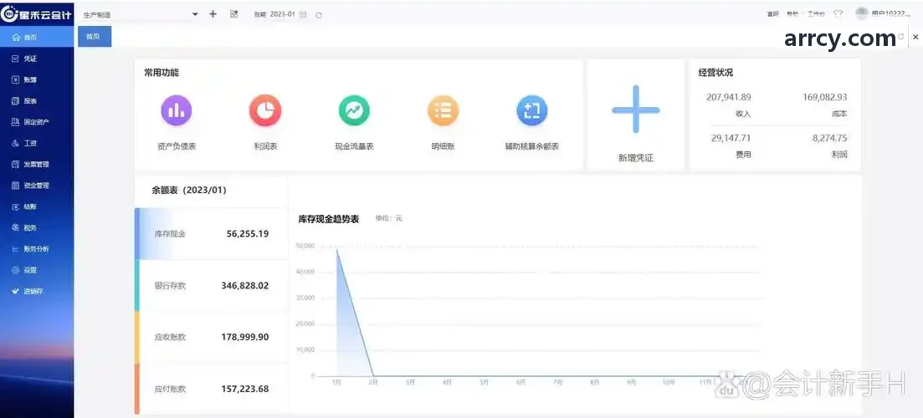The image size is (923, 418).
Task: Select the 银行存款 balance row
Action: tap(212, 286)
